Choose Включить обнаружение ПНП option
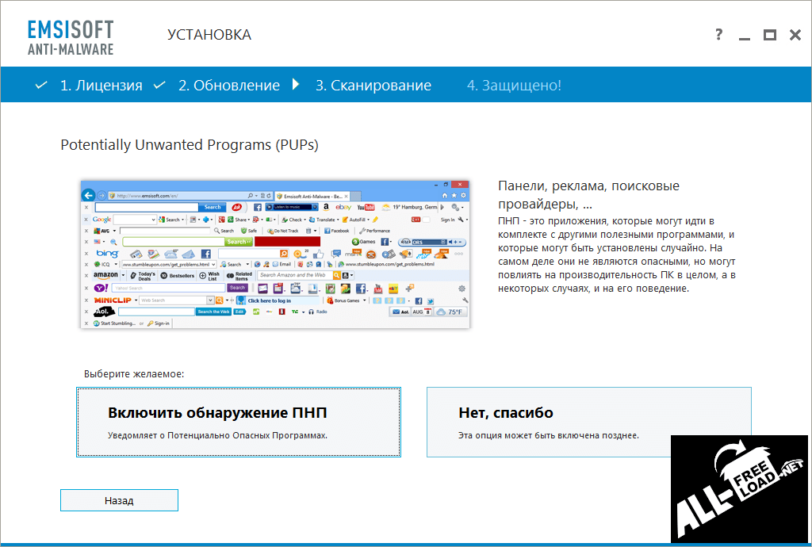Viewport: 812px width, 547px height. click(239, 423)
